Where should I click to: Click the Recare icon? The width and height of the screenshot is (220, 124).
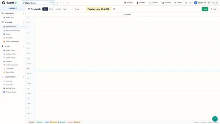pyautogui.click(x=4, y=34)
